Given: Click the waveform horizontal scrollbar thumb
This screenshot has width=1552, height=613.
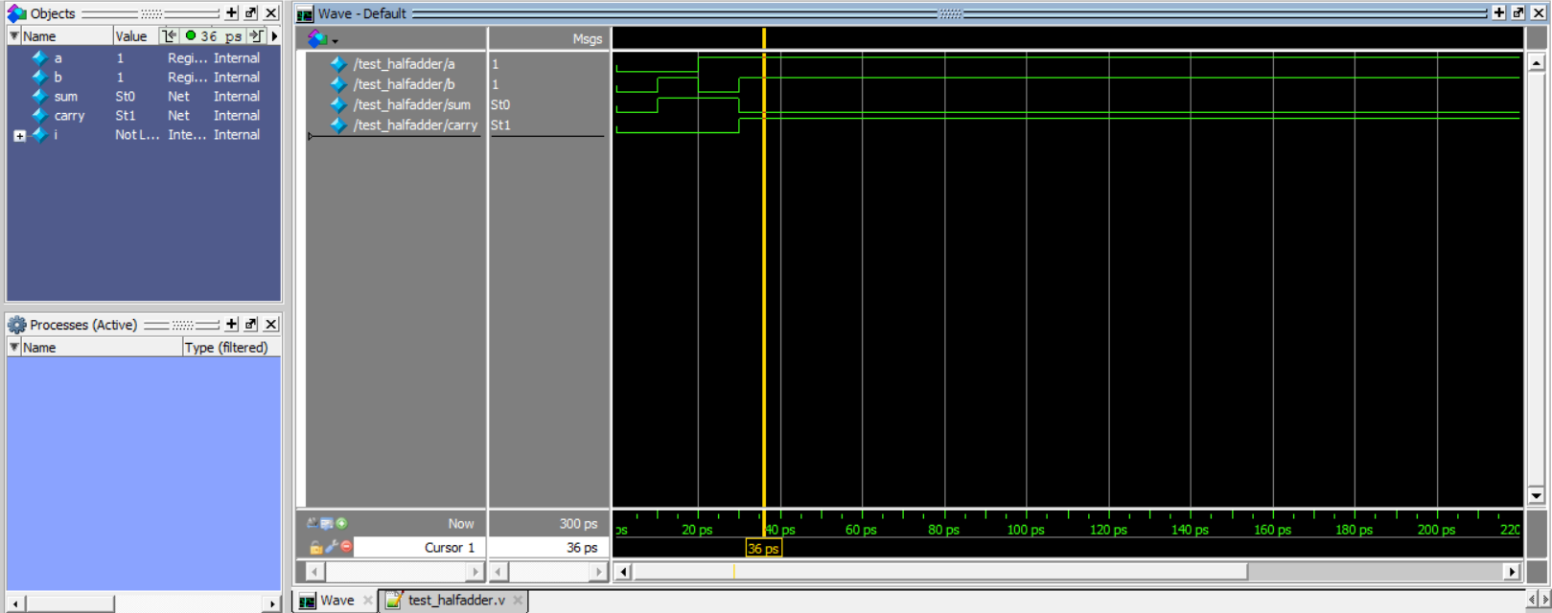Looking at the screenshot, I should pos(939,572).
